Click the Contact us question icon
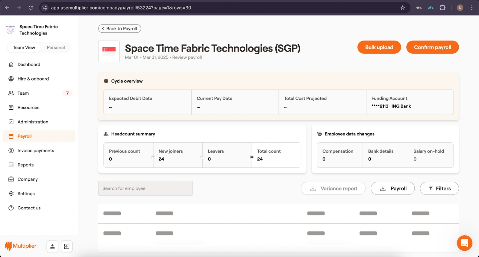The image size is (479, 257). point(11,208)
